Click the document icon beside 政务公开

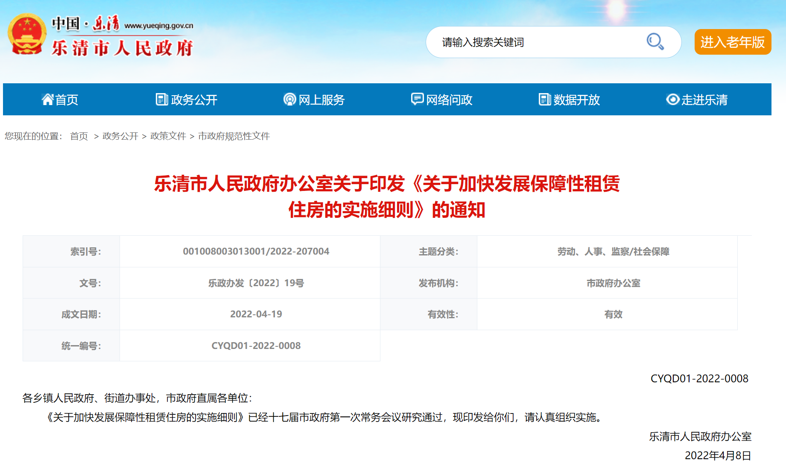click(x=161, y=100)
